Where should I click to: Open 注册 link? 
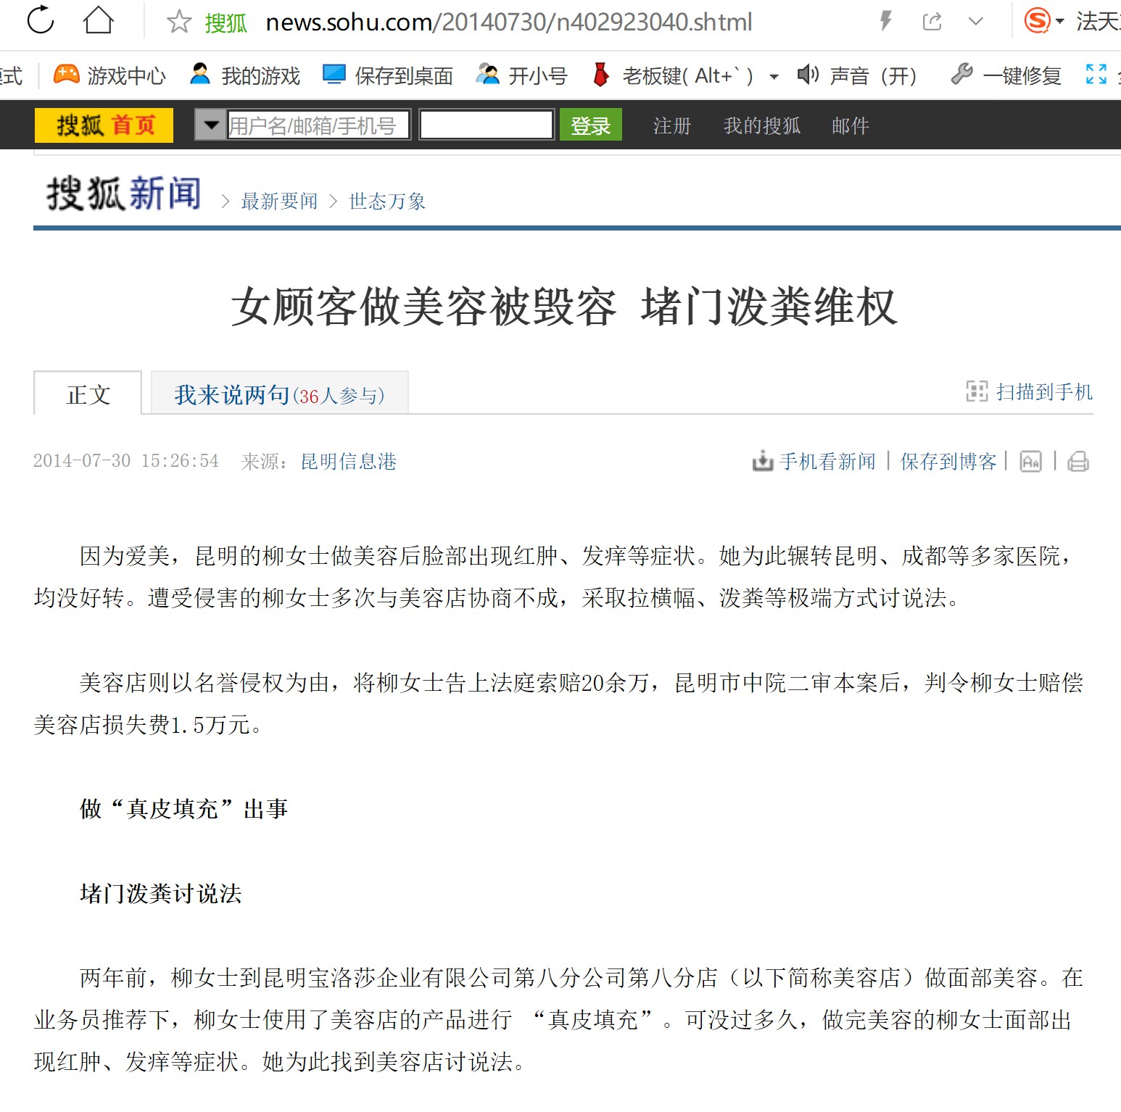pyautogui.click(x=671, y=125)
